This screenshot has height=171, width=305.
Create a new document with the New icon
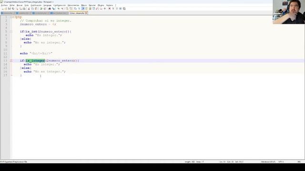[2, 9]
